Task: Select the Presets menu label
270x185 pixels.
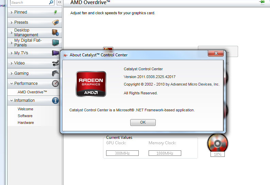Action: click(x=21, y=22)
